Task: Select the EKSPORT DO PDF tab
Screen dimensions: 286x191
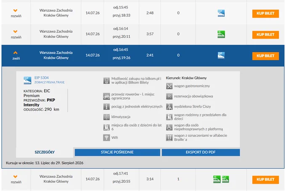Action: click(201, 152)
